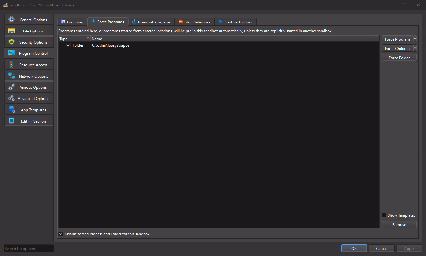Select the File Options folder icon
The width and height of the screenshot is (426, 256).
pyautogui.click(x=12, y=31)
